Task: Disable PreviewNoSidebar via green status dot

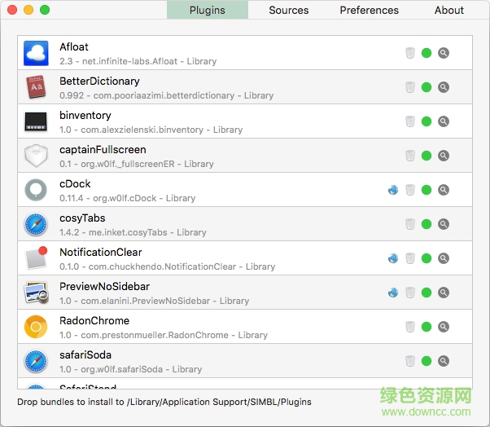Action: click(x=427, y=293)
